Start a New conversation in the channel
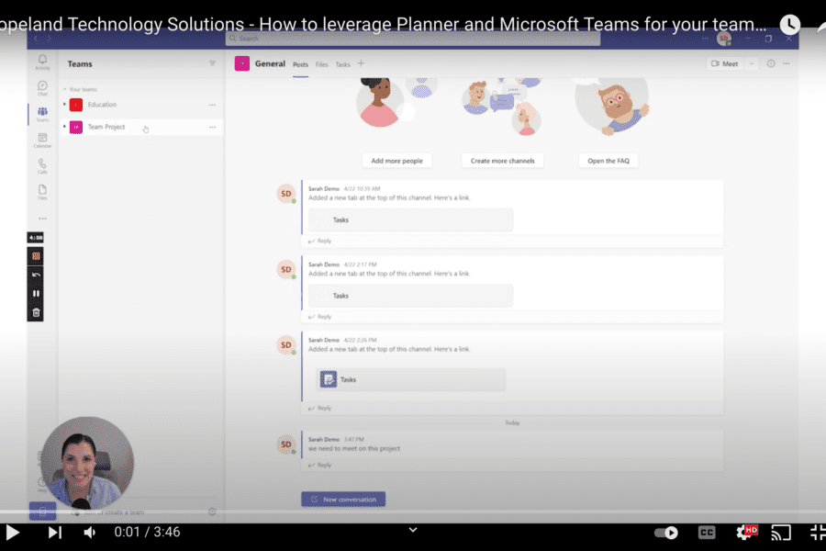This screenshot has height=551, width=826. (343, 499)
